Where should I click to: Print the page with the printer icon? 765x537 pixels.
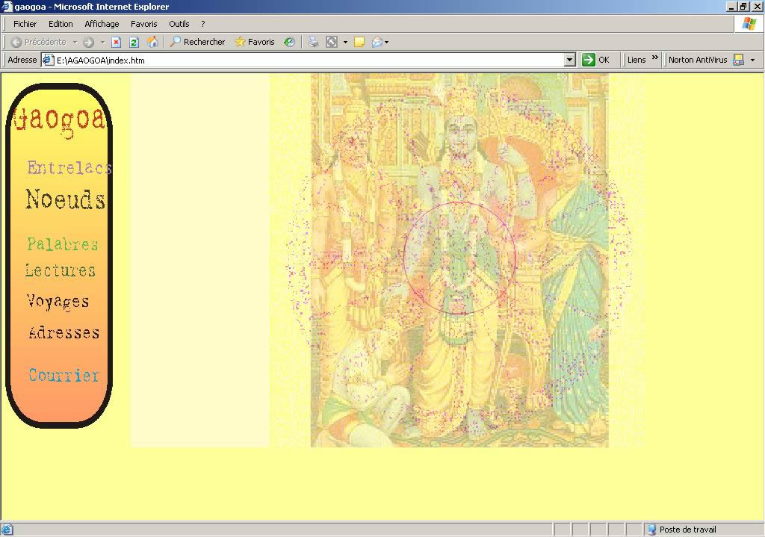[x=313, y=42]
